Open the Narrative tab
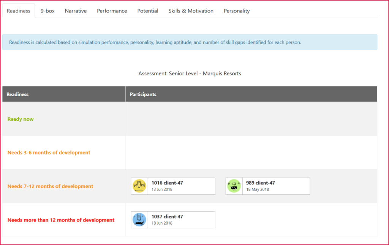The height and width of the screenshot is (245, 389). (76, 11)
